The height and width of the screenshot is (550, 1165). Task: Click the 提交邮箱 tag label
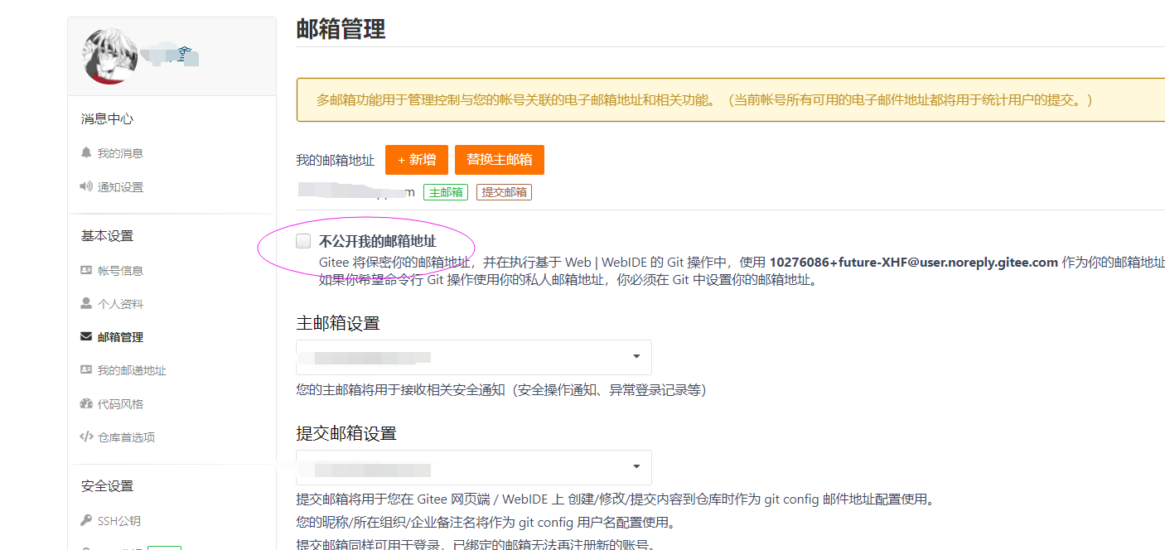click(504, 191)
